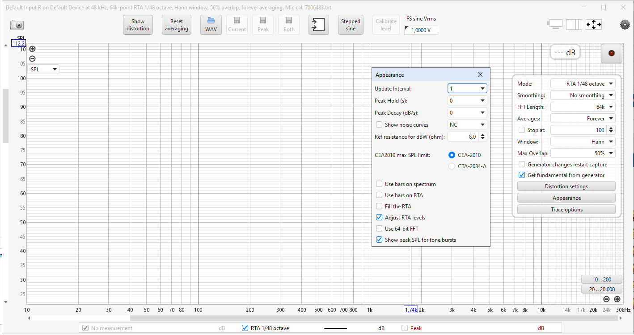Open SPL axis units dropdown

(43, 70)
